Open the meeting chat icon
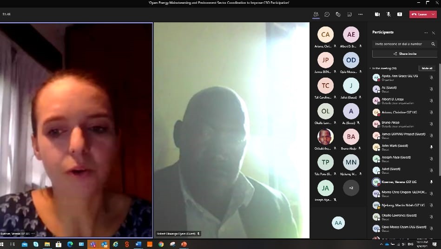The height and width of the screenshot is (249, 441). (327, 14)
